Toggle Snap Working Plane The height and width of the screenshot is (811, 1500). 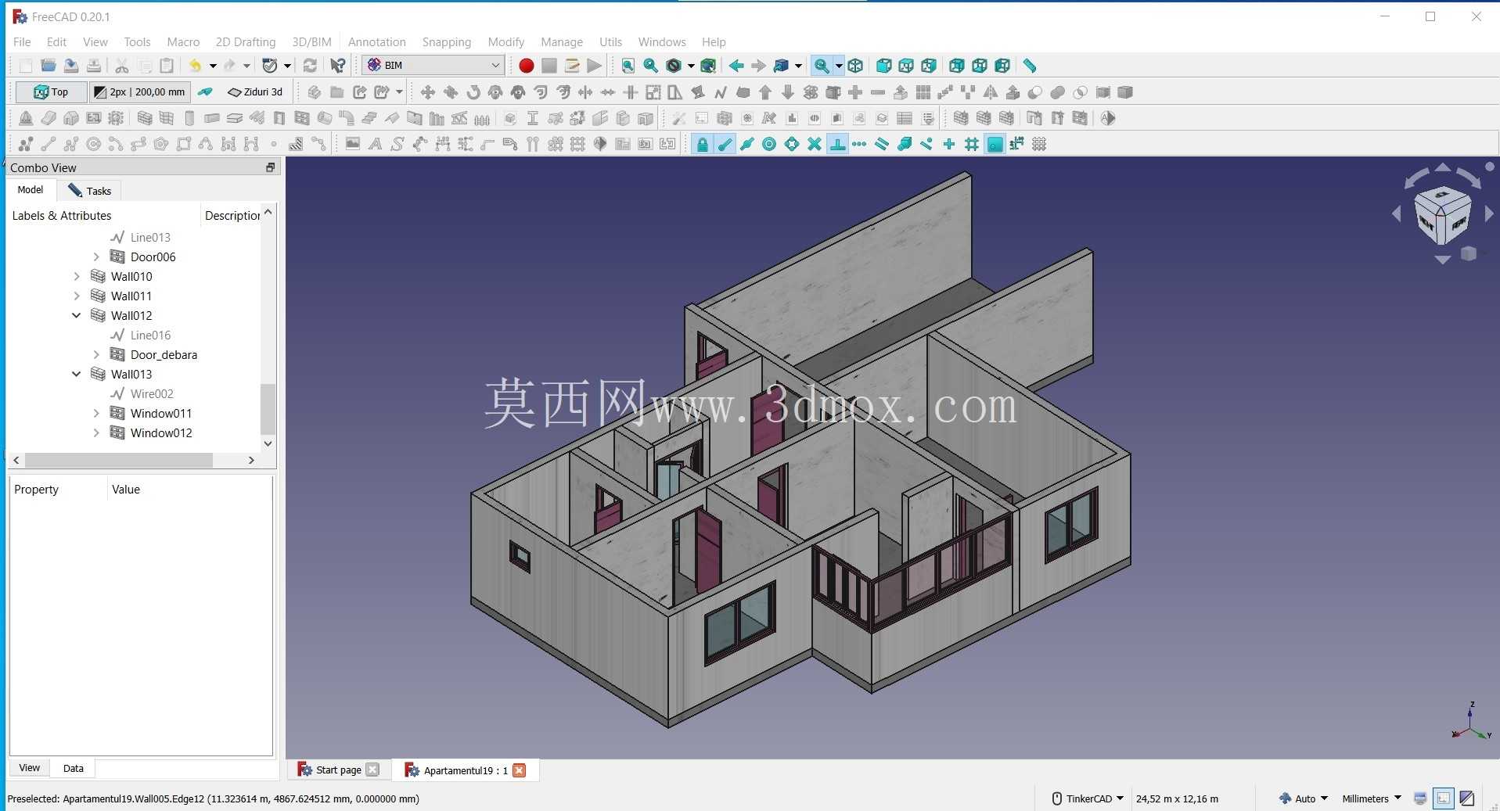[995, 144]
